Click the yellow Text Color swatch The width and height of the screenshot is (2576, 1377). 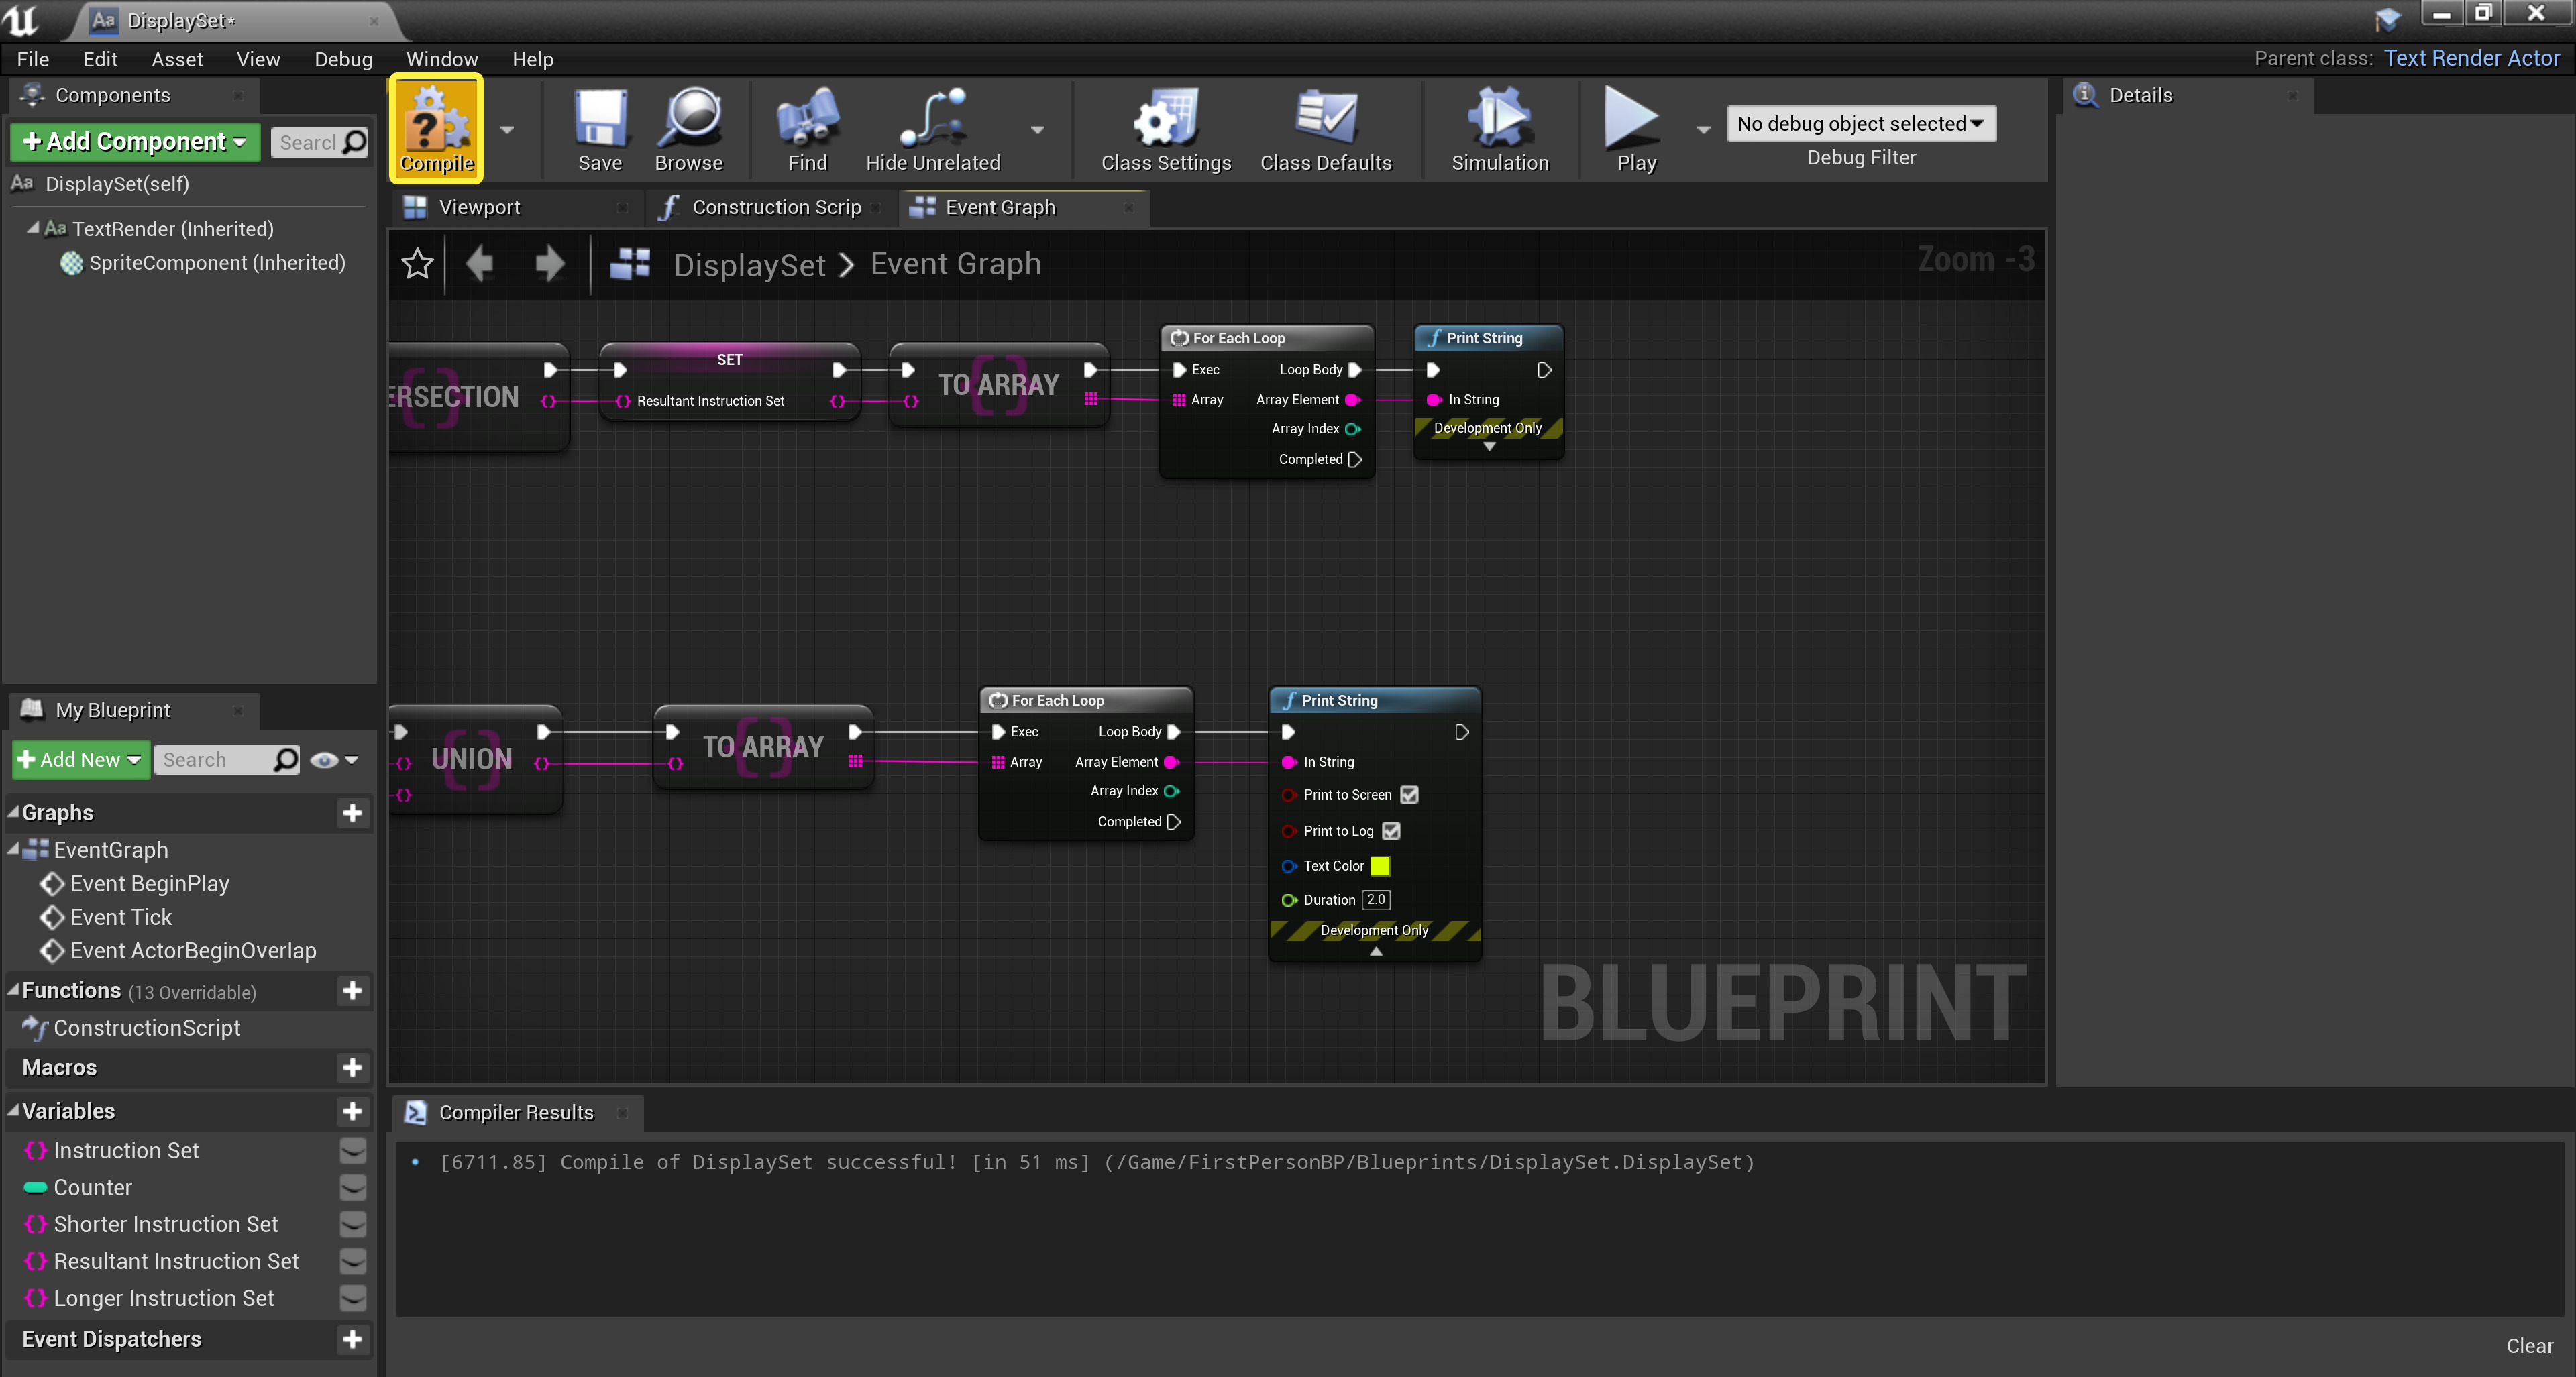(1380, 866)
